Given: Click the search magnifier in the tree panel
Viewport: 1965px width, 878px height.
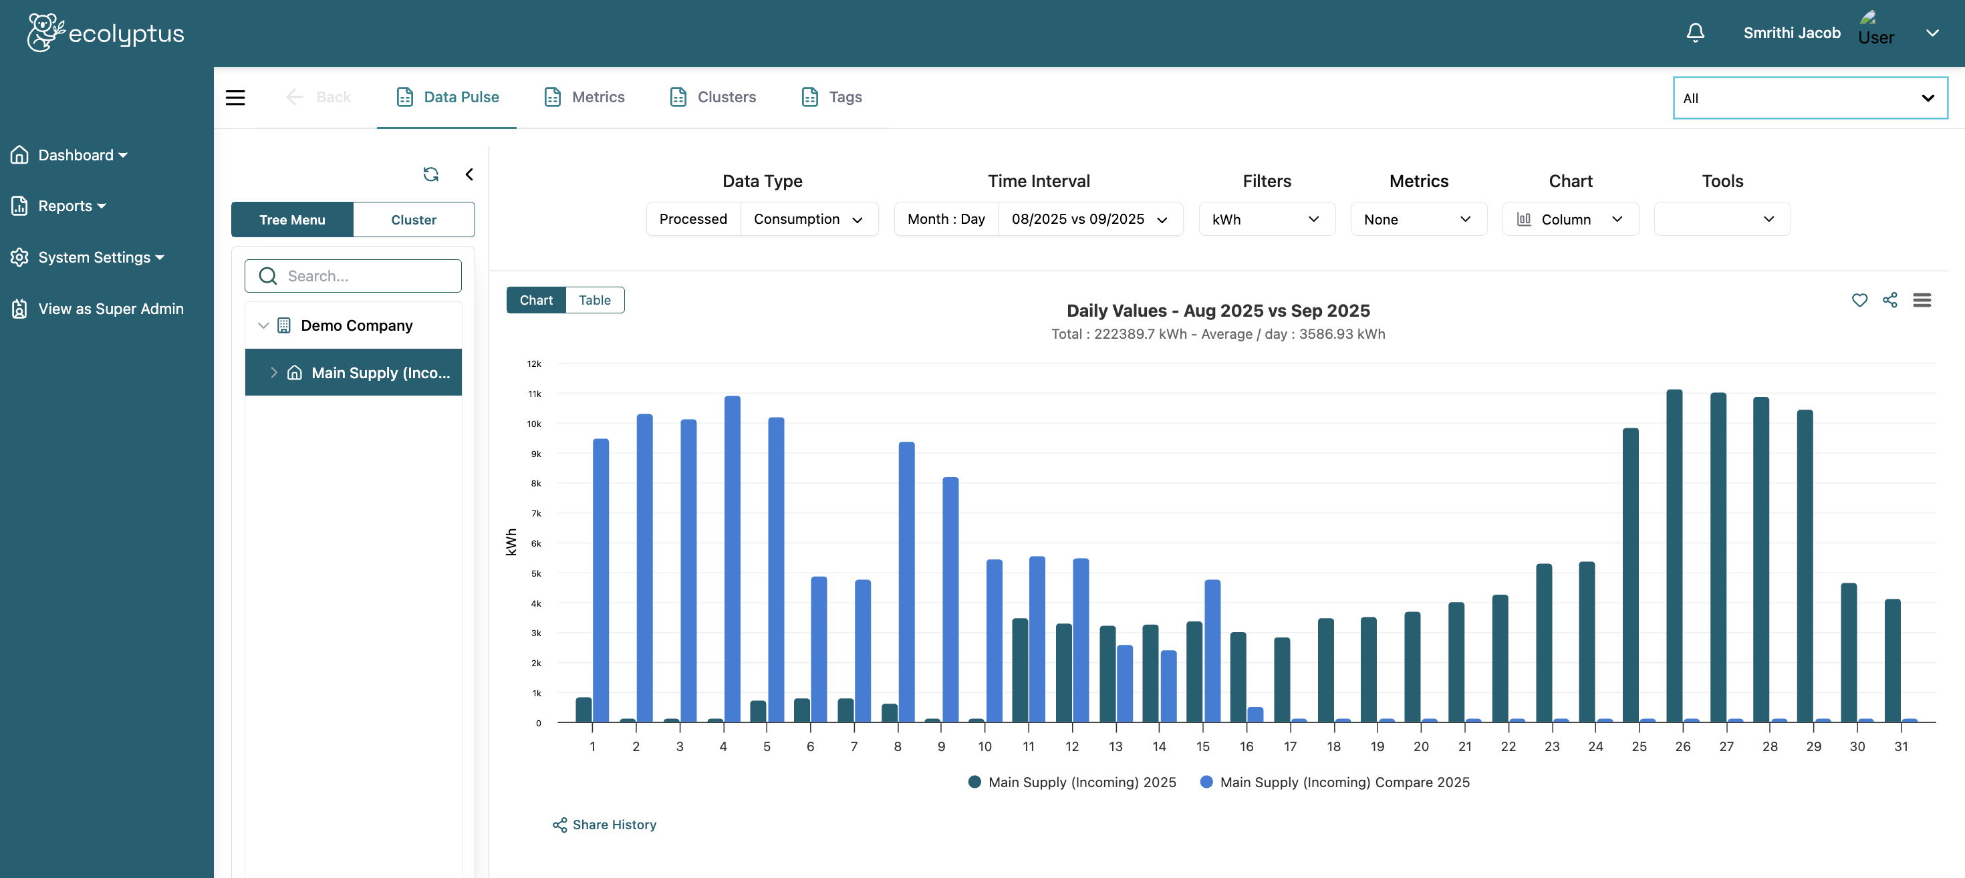Looking at the screenshot, I should tap(268, 275).
